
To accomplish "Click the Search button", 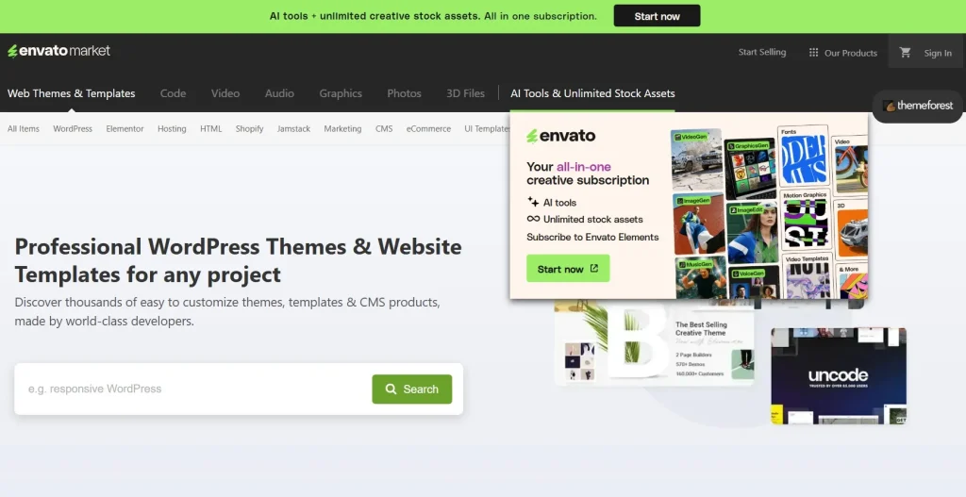I will 411,389.
